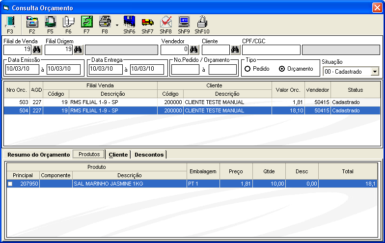The image size is (385, 243).
Task: Focus the CPF/CGC input field
Action: point(271,50)
